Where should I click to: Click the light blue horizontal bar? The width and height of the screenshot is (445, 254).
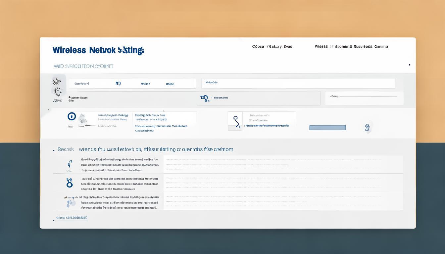pyautogui.click(x=327, y=128)
